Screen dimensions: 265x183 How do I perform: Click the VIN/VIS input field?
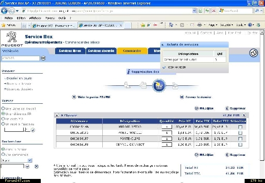coord(21,58)
